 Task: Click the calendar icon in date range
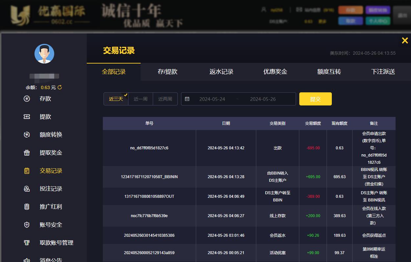coord(187,99)
